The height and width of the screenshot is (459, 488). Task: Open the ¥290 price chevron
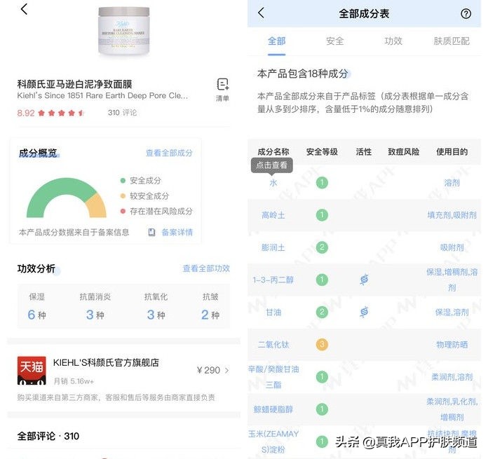(x=226, y=370)
